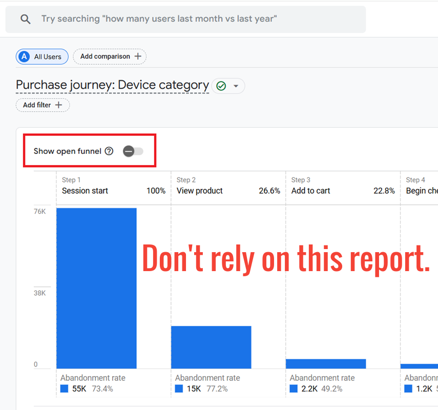
Task: Enable the Show open funnel toggle
Action: [133, 151]
